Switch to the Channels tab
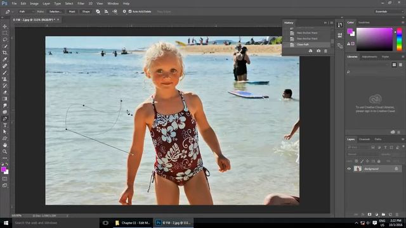 [364, 139]
